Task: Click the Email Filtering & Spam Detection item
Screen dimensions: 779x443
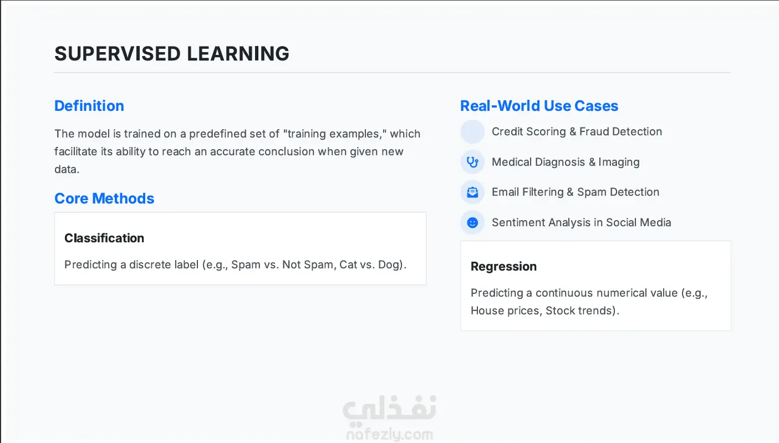Action: click(x=576, y=192)
